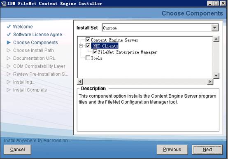The width and height of the screenshot is (228, 159).
Task: Click the Documentation URL step arrow
Action: coord(9,58)
